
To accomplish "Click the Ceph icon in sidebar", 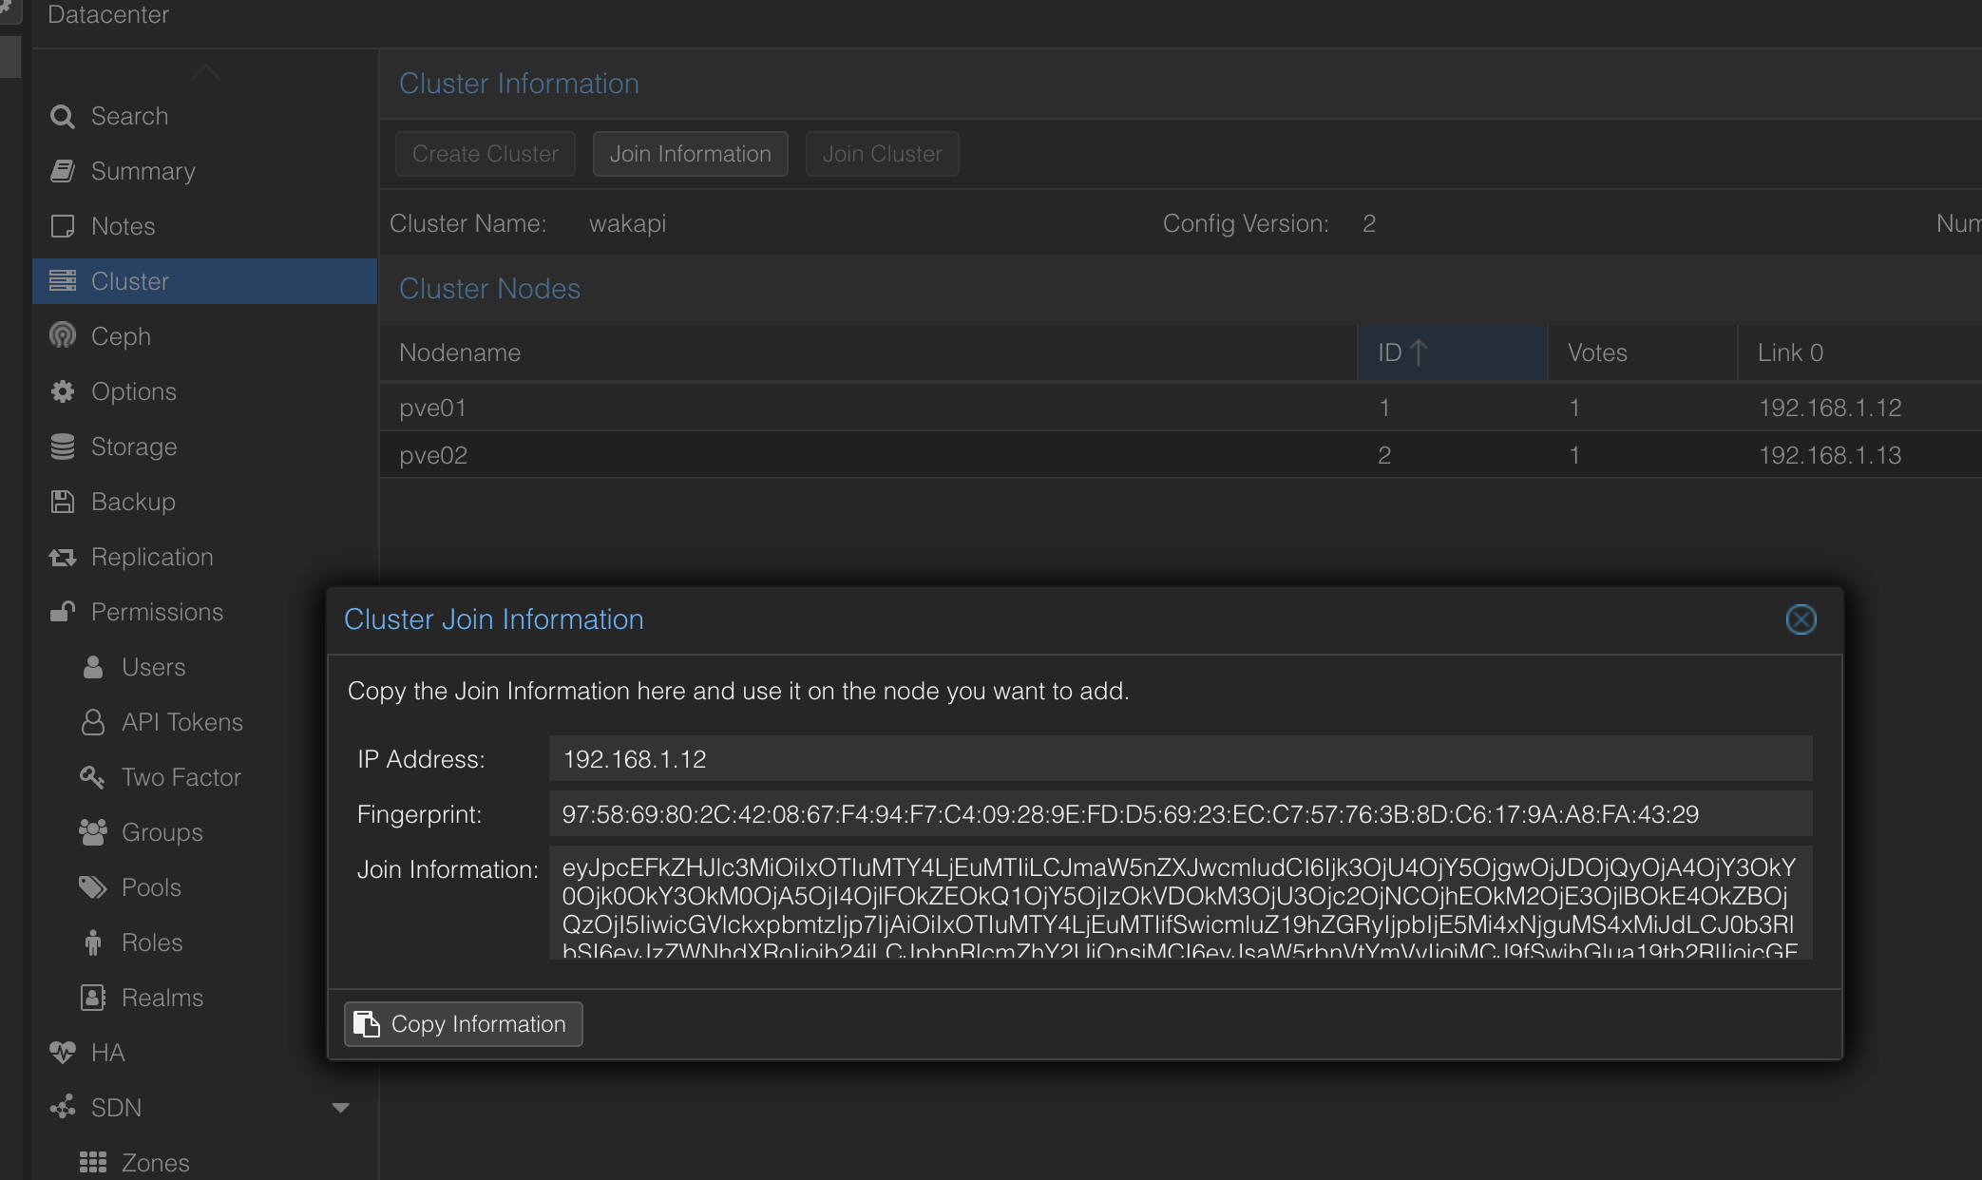I will 63,336.
